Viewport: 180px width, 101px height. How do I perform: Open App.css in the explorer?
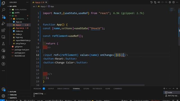coord(19,22)
